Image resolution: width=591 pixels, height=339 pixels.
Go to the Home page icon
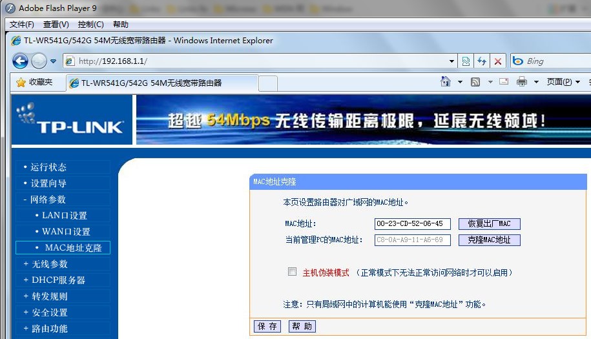(446, 81)
